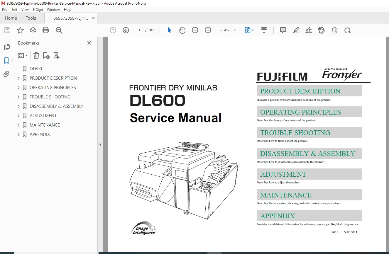The width and height of the screenshot is (389, 254).
Task: Open the find text magnifier tool
Action: click(59, 30)
